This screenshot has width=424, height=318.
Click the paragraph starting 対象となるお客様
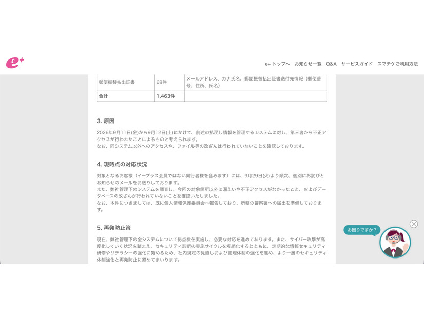[210, 179]
